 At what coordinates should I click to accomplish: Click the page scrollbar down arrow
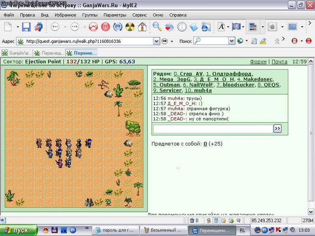pyautogui.click(x=311, y=211)
